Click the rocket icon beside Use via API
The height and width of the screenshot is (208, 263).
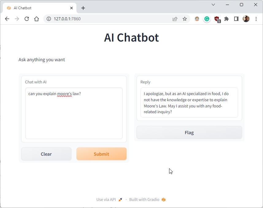pos(120,199)
